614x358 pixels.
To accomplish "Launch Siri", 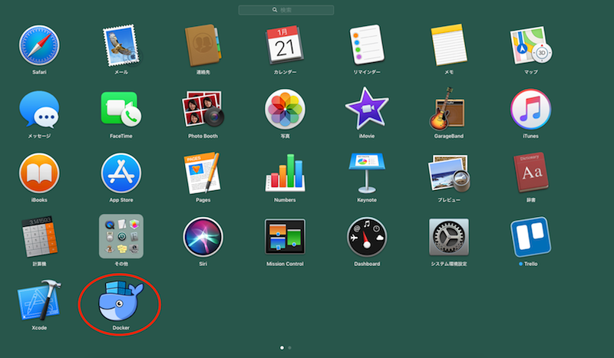I will [x=203, y=237].
